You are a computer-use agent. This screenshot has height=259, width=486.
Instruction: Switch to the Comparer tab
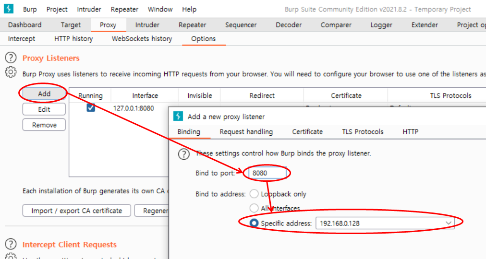click(x=336, y=25)
